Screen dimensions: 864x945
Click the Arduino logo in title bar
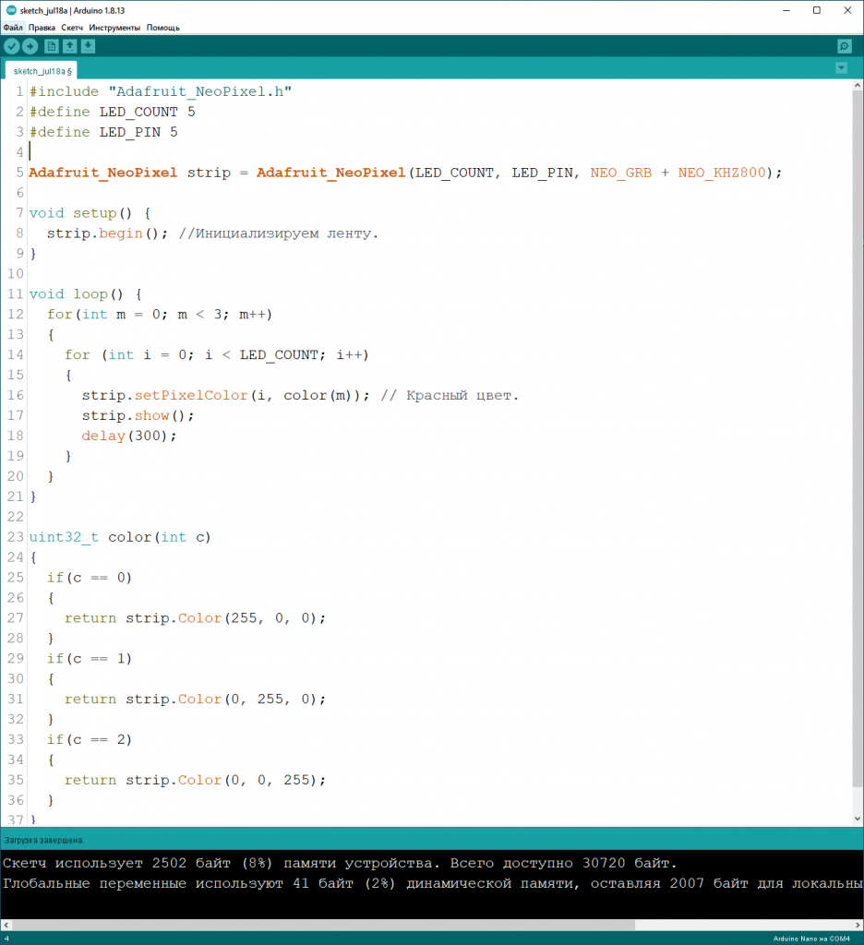8,10
